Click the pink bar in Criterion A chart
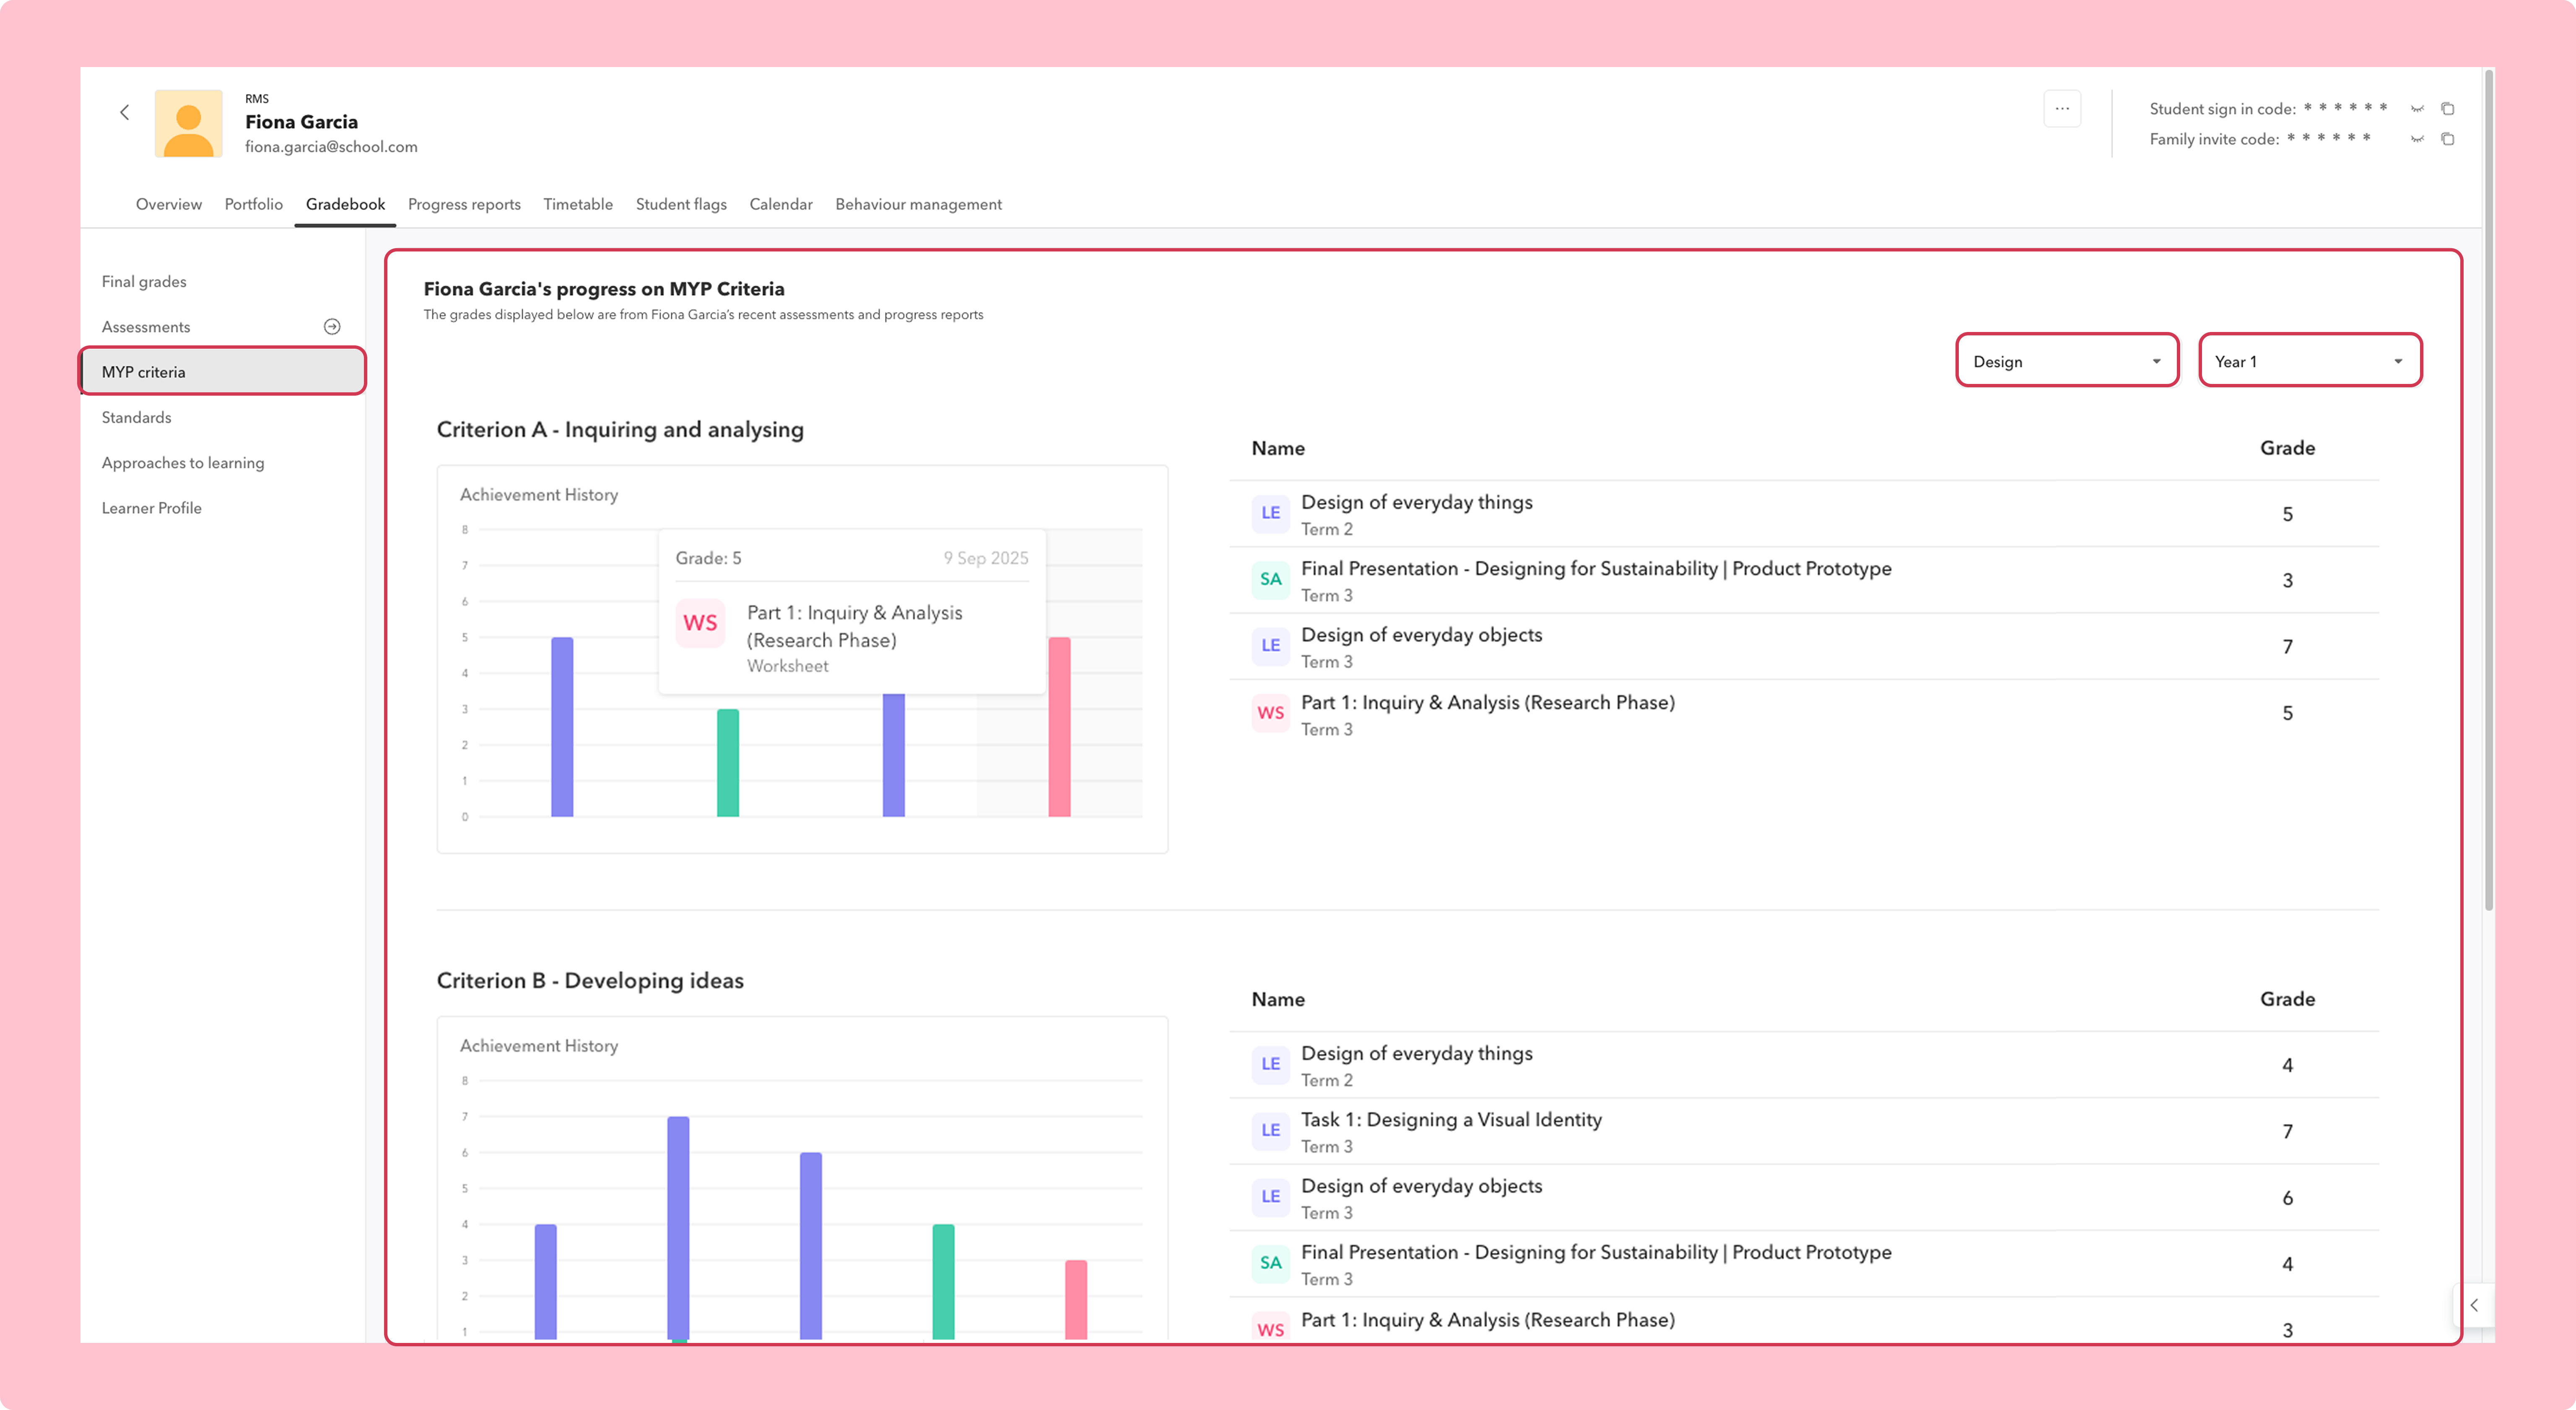Image resolution: width=2576 pixels, height=1410 pixels. tap(1059, 727)
